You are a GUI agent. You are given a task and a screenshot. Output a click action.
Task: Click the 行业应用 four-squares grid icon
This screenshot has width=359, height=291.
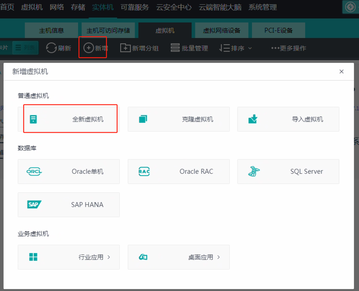tap(33, 257)
